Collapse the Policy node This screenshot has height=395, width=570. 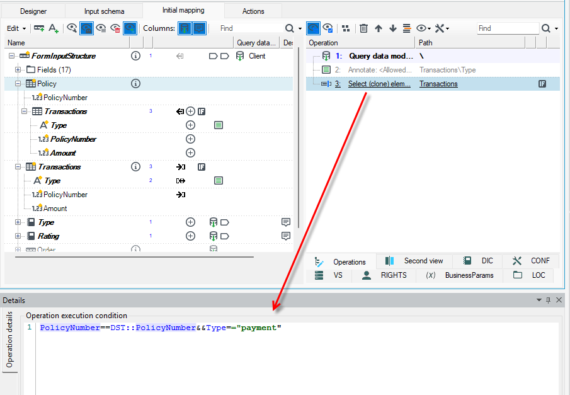18,84
